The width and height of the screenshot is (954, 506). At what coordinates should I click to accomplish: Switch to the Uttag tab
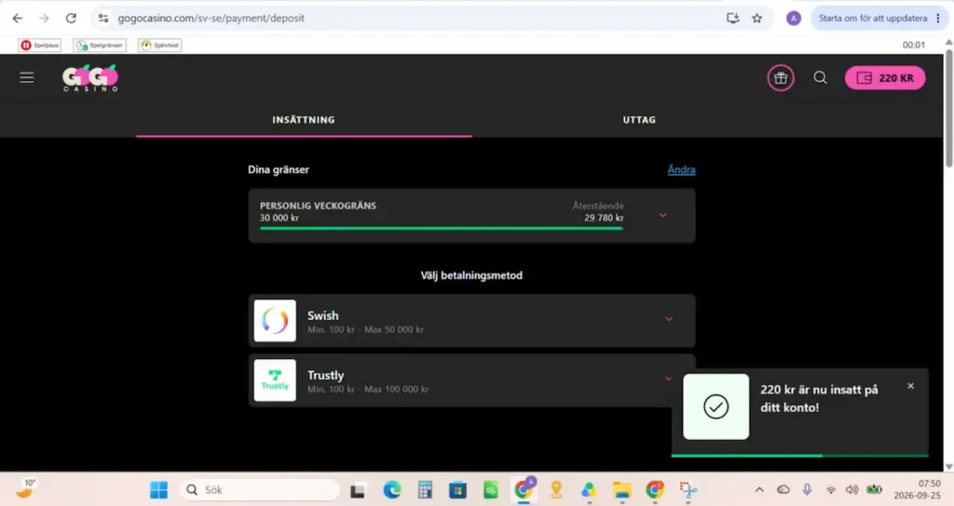coord(639,120)
